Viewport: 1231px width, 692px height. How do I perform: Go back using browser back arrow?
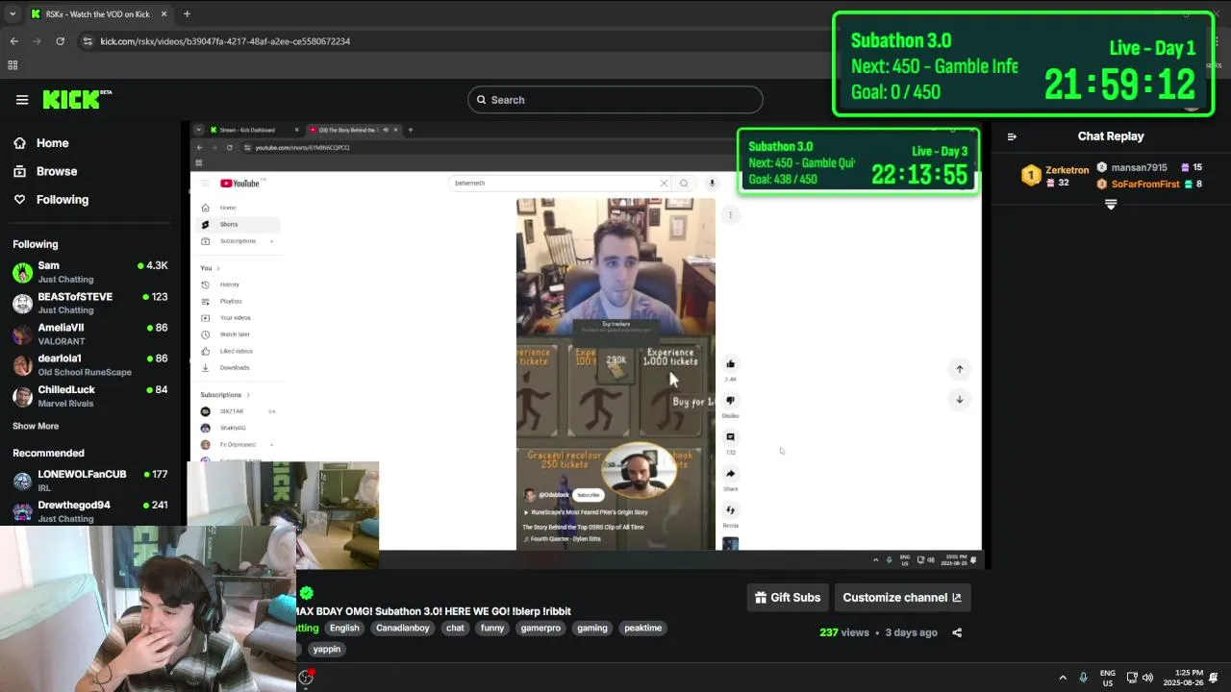13,41
